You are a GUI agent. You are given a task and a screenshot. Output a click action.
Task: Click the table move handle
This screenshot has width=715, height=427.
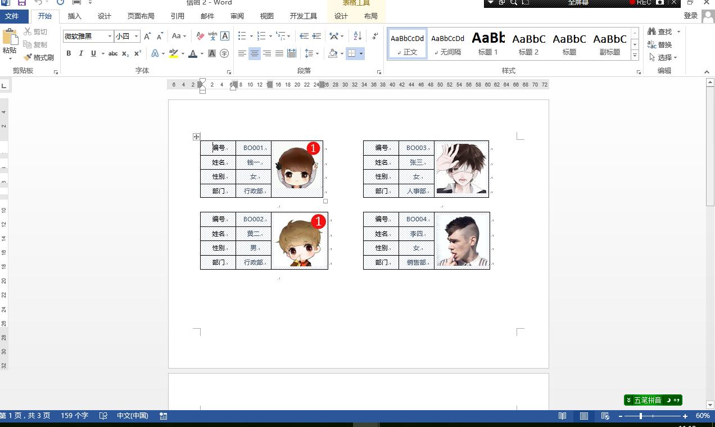(x=196, y=137)
